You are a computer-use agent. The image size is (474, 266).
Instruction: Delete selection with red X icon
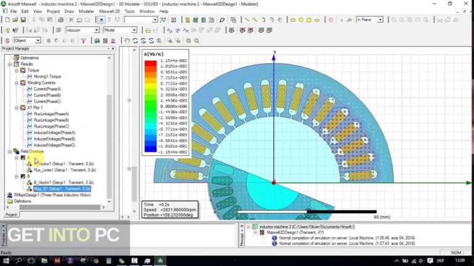pos(71,20)
